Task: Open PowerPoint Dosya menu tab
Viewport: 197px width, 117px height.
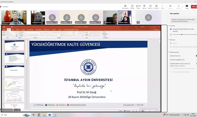Action: [x=4, y=30]
